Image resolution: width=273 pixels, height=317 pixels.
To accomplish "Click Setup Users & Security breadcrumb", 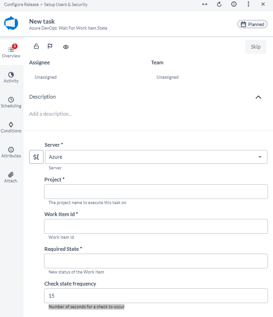I will pos(66,5).
